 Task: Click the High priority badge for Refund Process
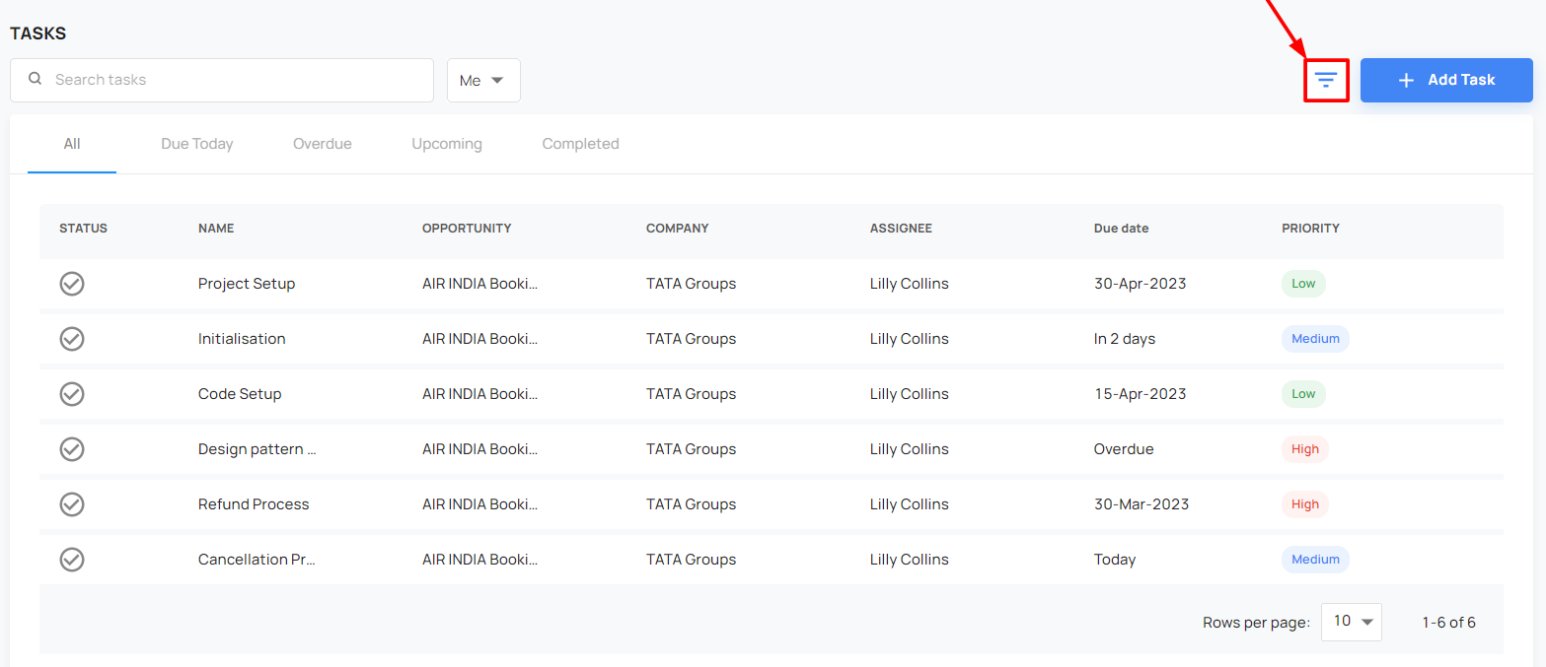(x=1305, y=504)
